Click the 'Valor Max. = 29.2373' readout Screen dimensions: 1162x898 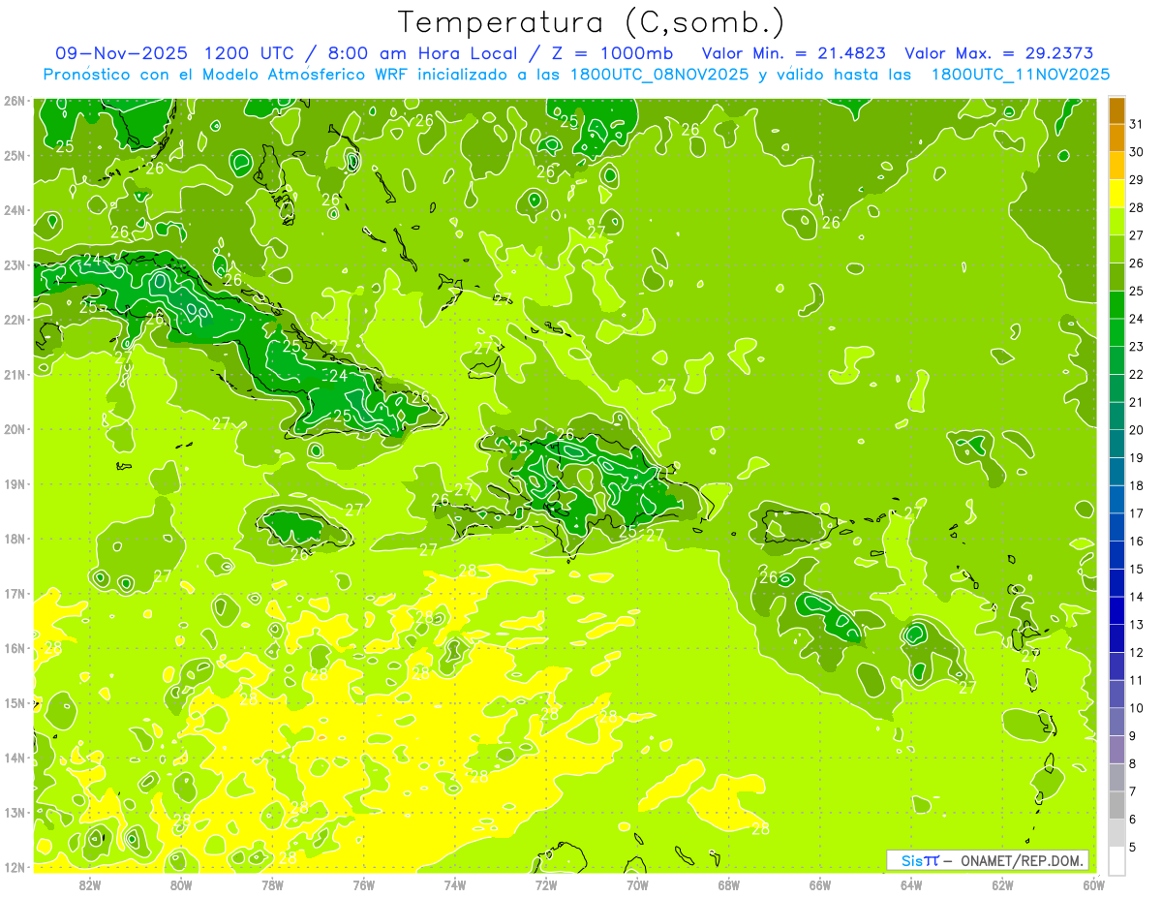point(1001,53)
